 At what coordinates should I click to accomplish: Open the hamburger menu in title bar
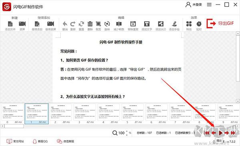pos(209,4)
